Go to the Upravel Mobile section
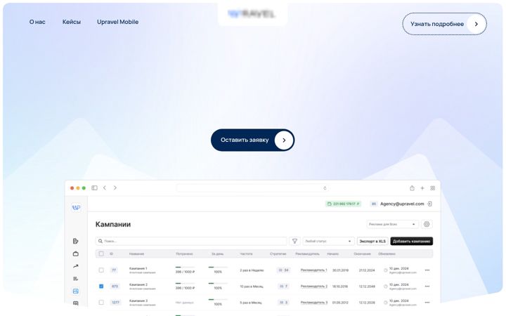The image size is (506, 316). tap(117, 22)
